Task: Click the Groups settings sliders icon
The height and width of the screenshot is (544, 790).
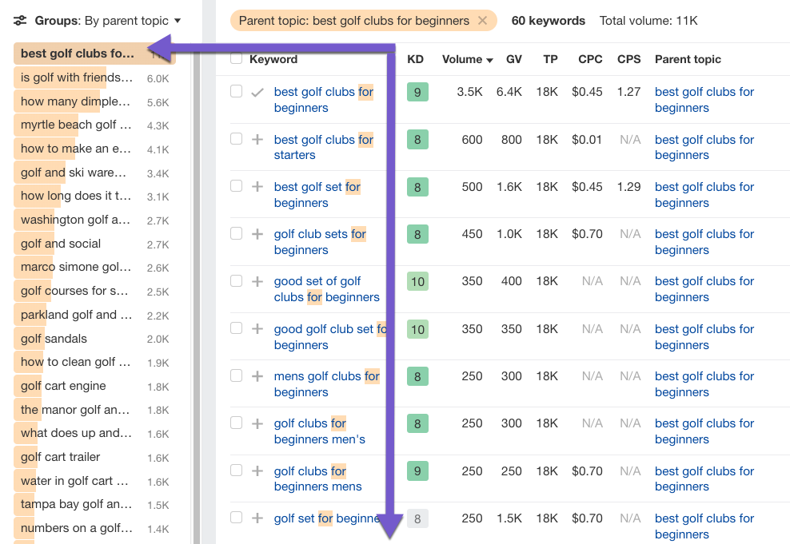Action: point(20,21)
